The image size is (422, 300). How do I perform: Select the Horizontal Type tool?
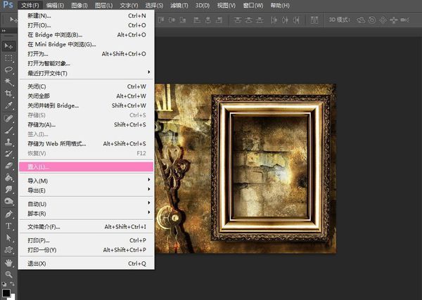click(x=8, y=226)
